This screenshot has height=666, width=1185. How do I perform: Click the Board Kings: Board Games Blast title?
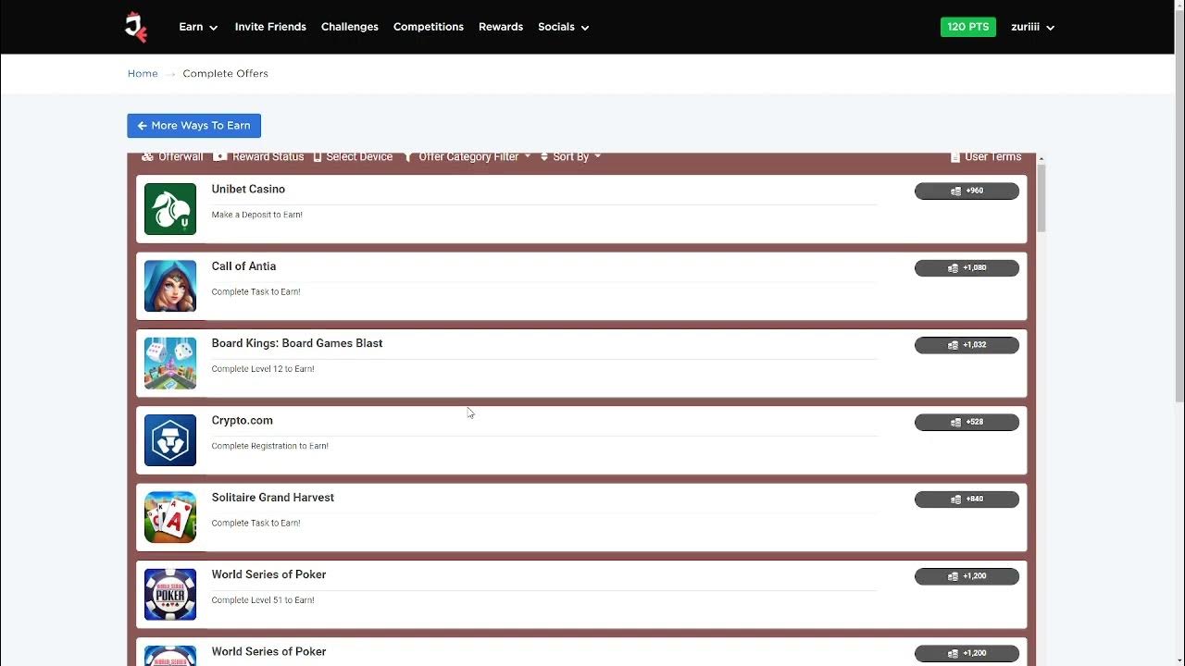tap(297, 343)
